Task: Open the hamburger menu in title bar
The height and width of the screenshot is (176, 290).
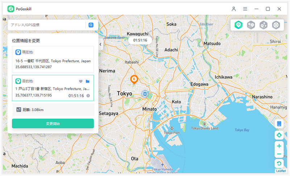Action: [245, 9]
